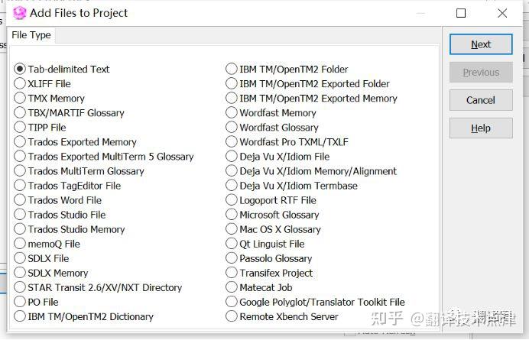This screenshot has height=340, width=529.
Task: Choose XLIFF File radio button
Action: click(20, 83)
